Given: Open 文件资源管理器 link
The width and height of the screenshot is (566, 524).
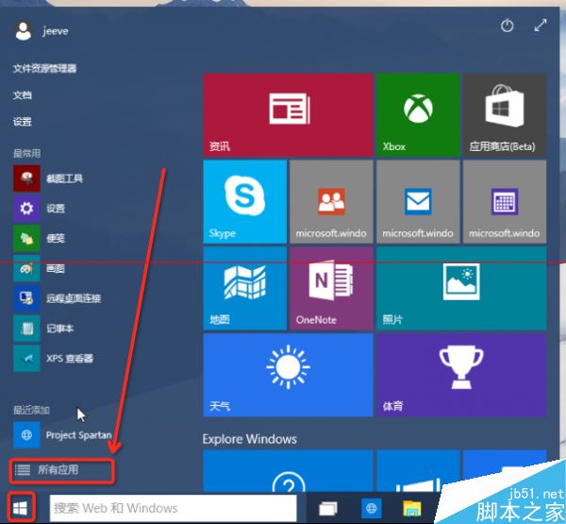Looking at the screenshot, I should 44,68.
